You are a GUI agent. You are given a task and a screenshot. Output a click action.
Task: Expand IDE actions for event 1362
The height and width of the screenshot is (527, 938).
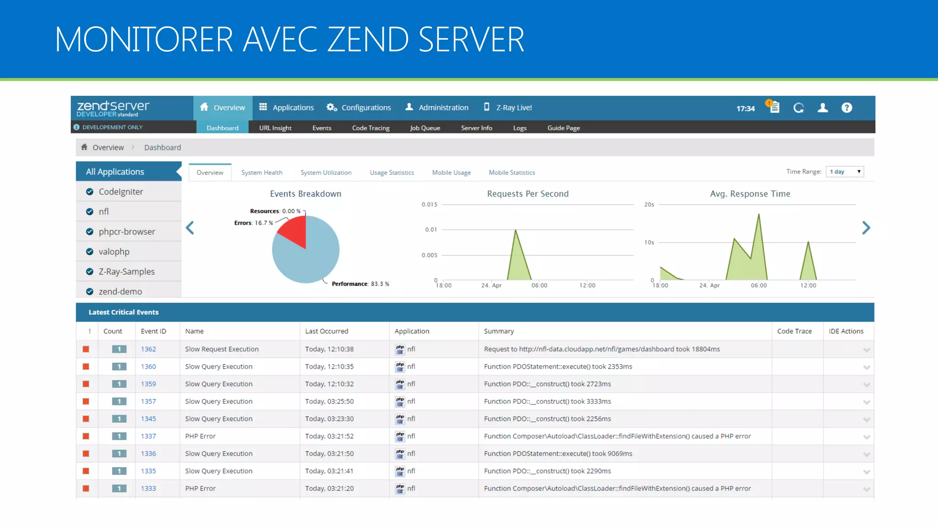[x=867, y=350]
